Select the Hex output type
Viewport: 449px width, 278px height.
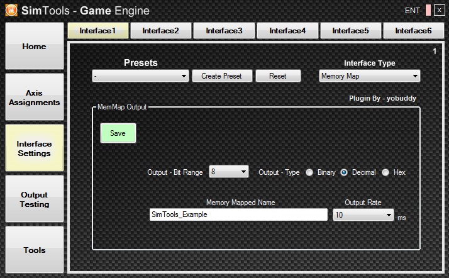point(385,172)
